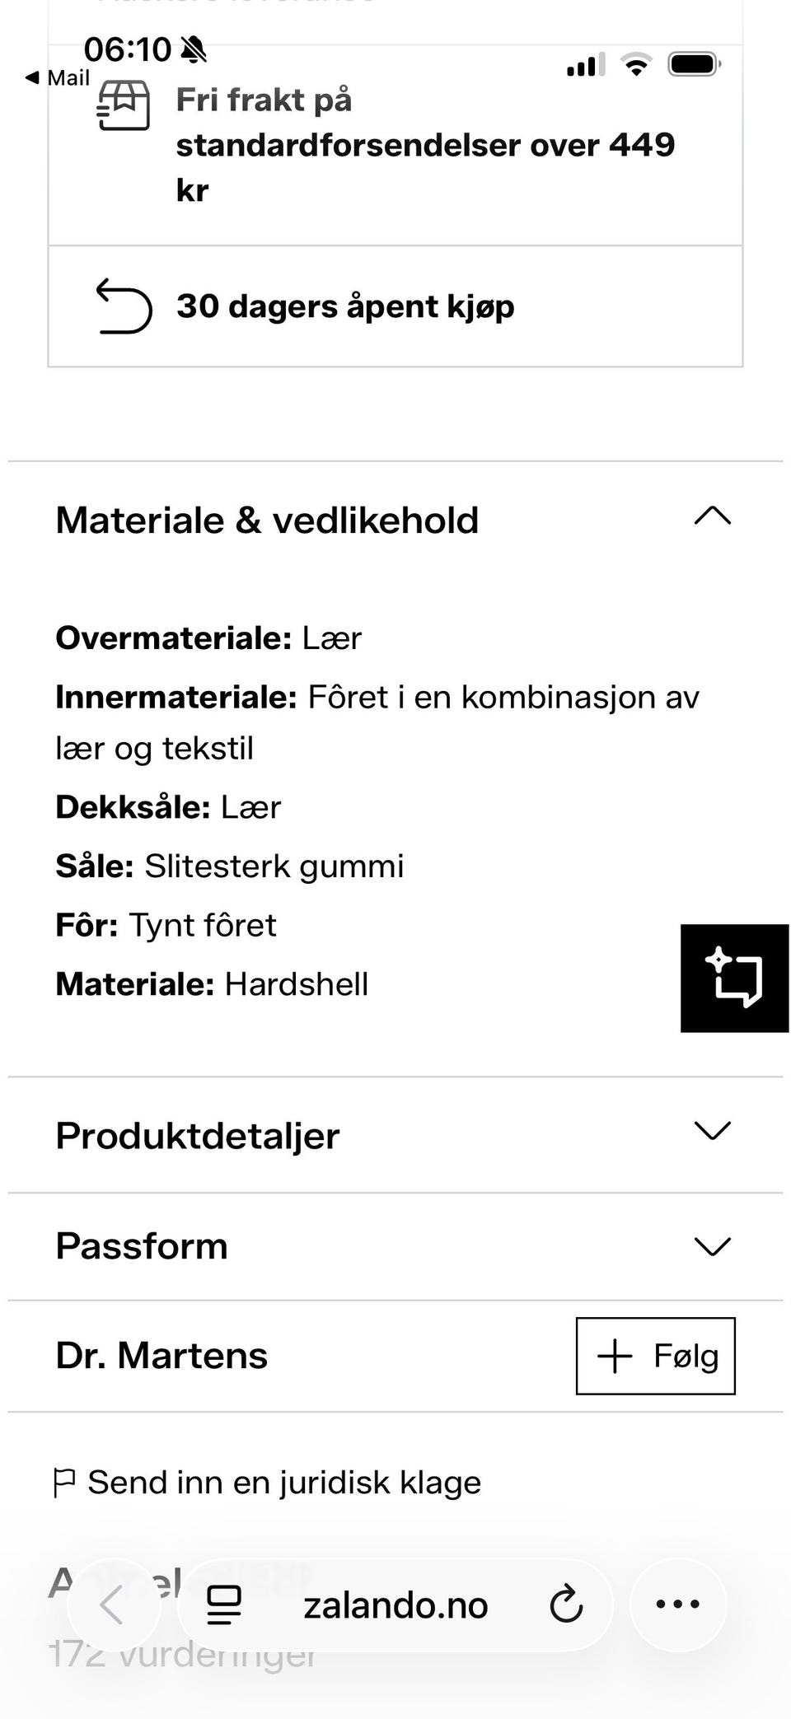Screen dimensions: 791x1719
Task: Open the page reader menu icon
Action: (224, 1605)
